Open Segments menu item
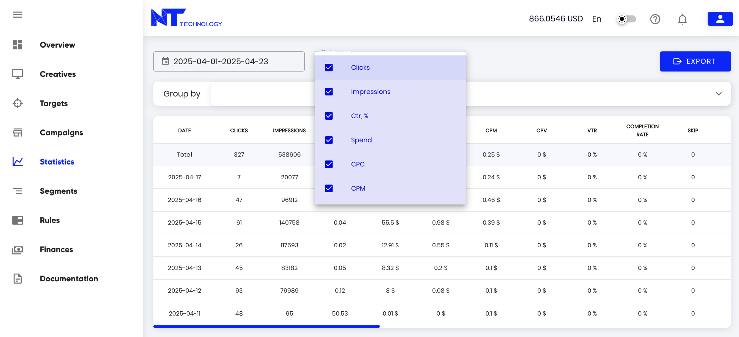 coord(58,191)
